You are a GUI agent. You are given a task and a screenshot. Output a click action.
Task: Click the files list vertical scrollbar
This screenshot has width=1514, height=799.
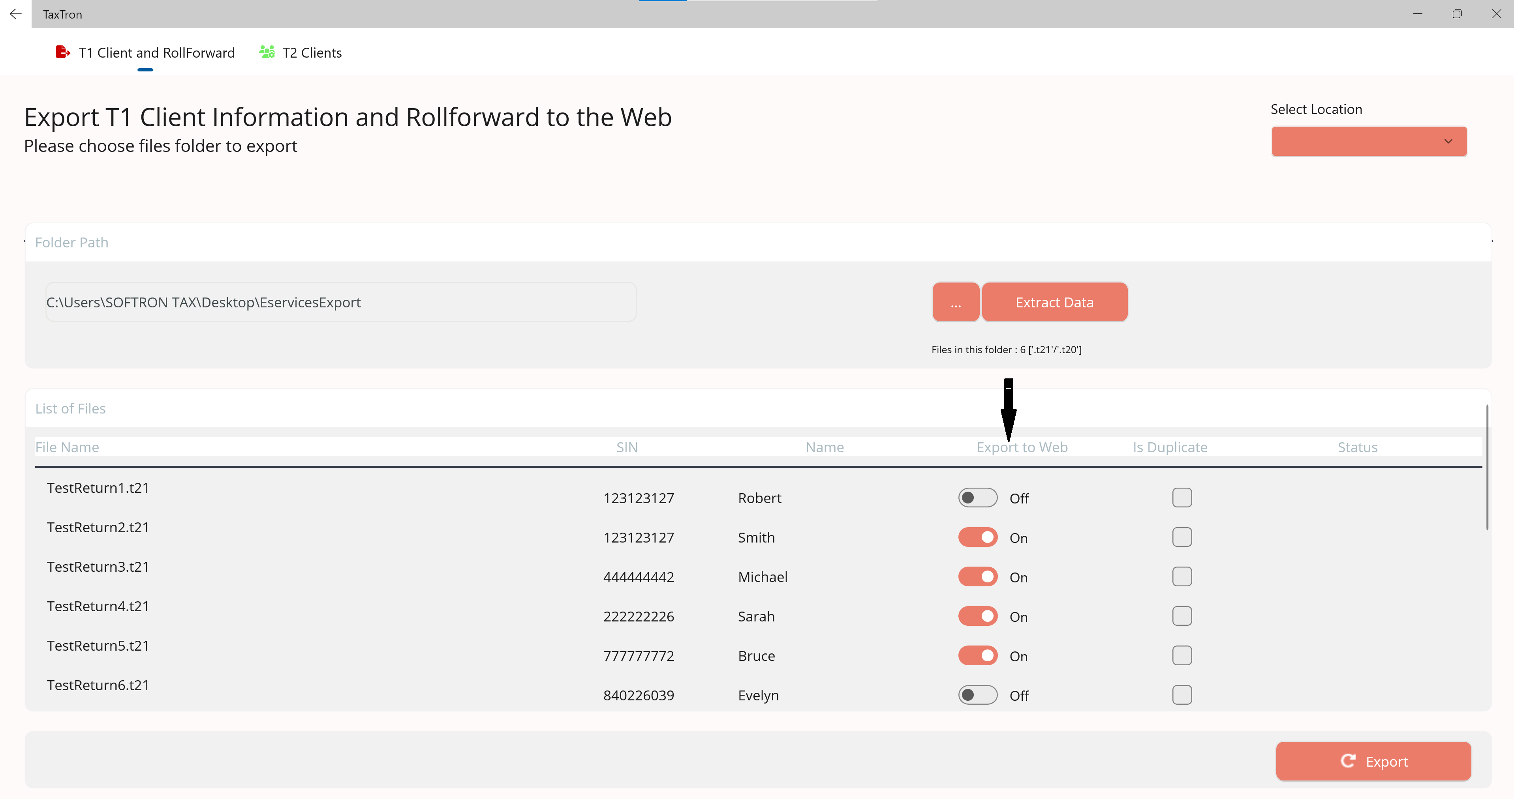tap(1487, 467)
